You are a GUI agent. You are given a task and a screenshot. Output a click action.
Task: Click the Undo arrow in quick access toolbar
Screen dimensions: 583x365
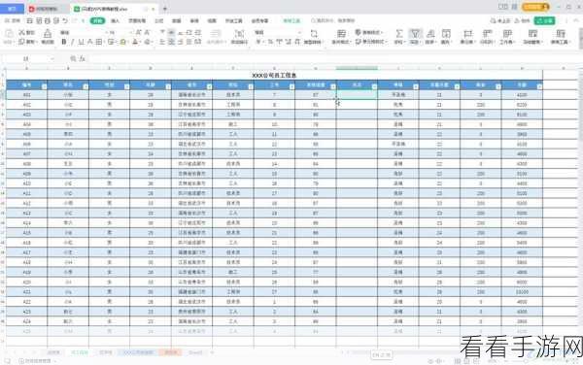tap(65, 20)
